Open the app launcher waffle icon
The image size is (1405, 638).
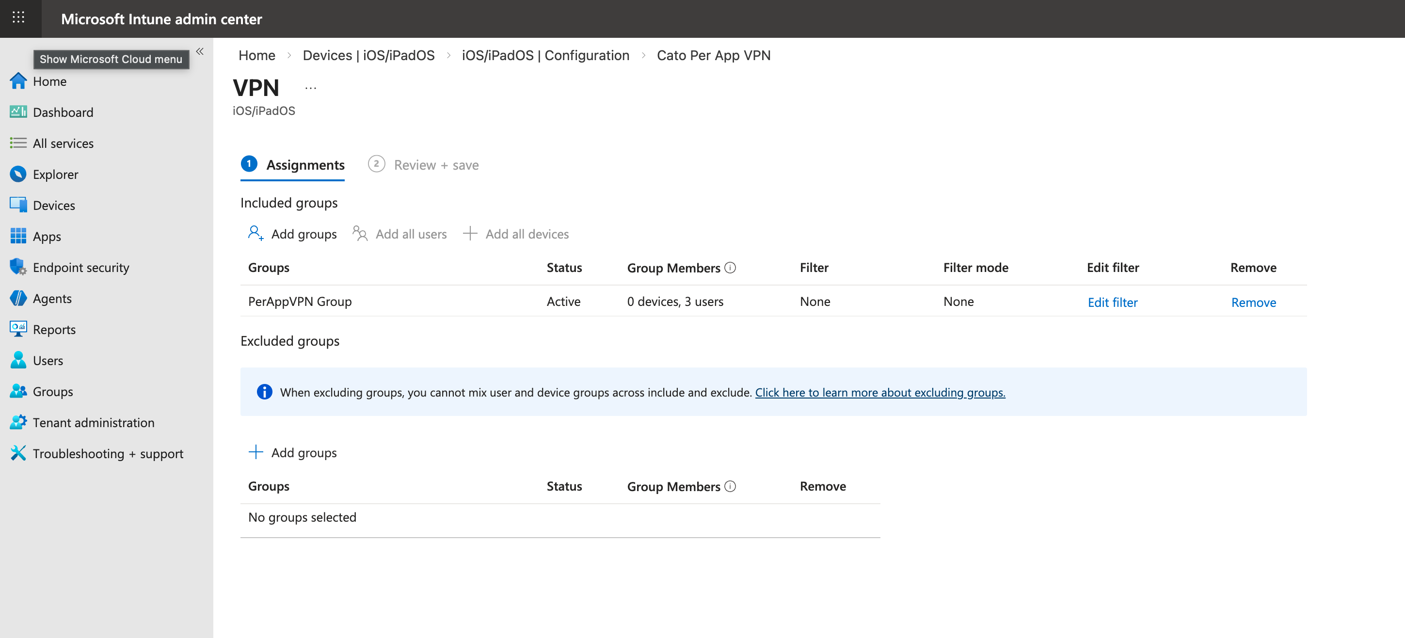(x=18, y=18)
